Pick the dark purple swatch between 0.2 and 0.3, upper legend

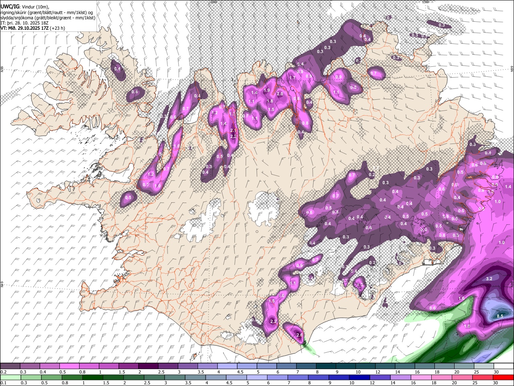(x=10, y=366)
